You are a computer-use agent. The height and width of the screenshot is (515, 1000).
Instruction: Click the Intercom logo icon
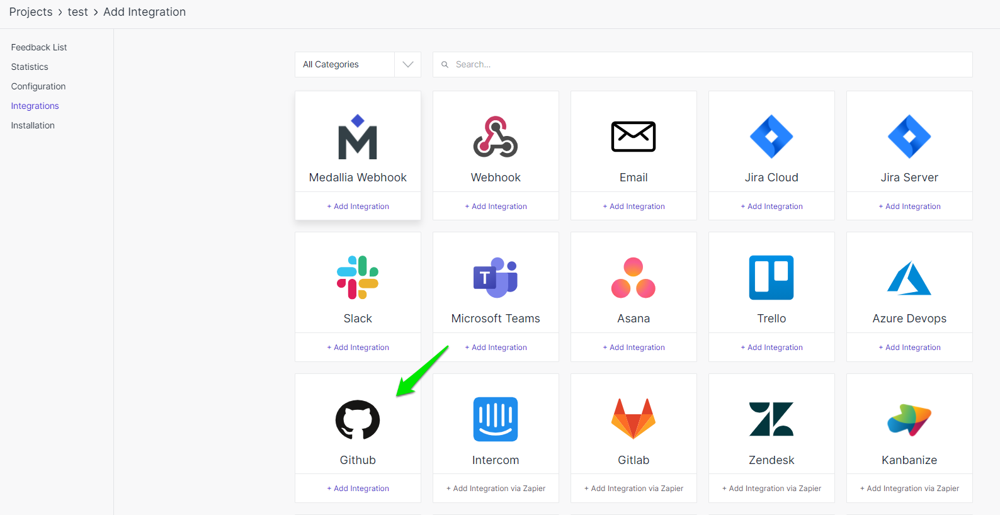pyautogui.click(x=496, y=419)
